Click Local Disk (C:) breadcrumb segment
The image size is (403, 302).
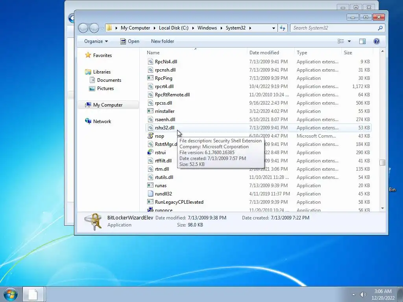pyautogui.click(x=174, y=28)
